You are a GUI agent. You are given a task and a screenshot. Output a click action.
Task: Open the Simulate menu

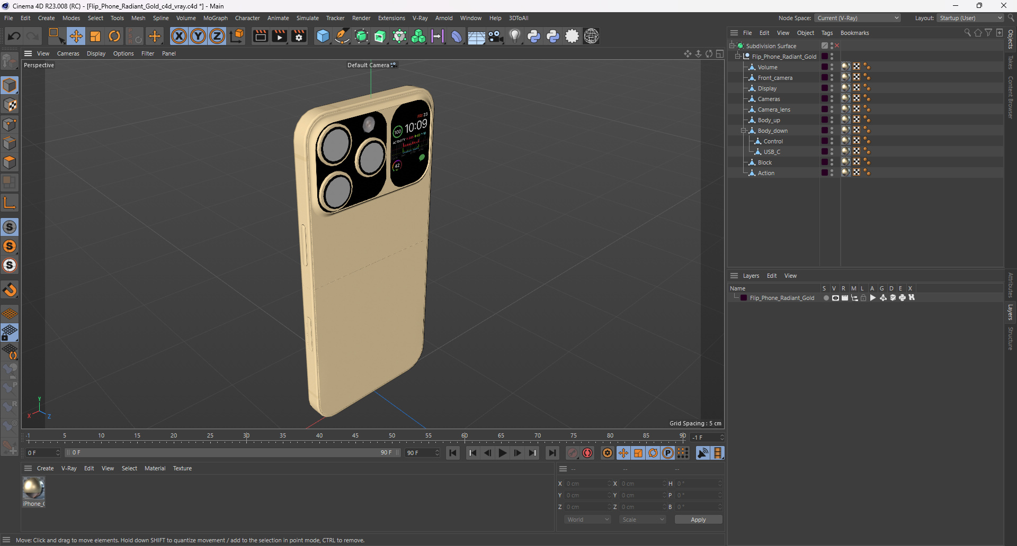307,18
